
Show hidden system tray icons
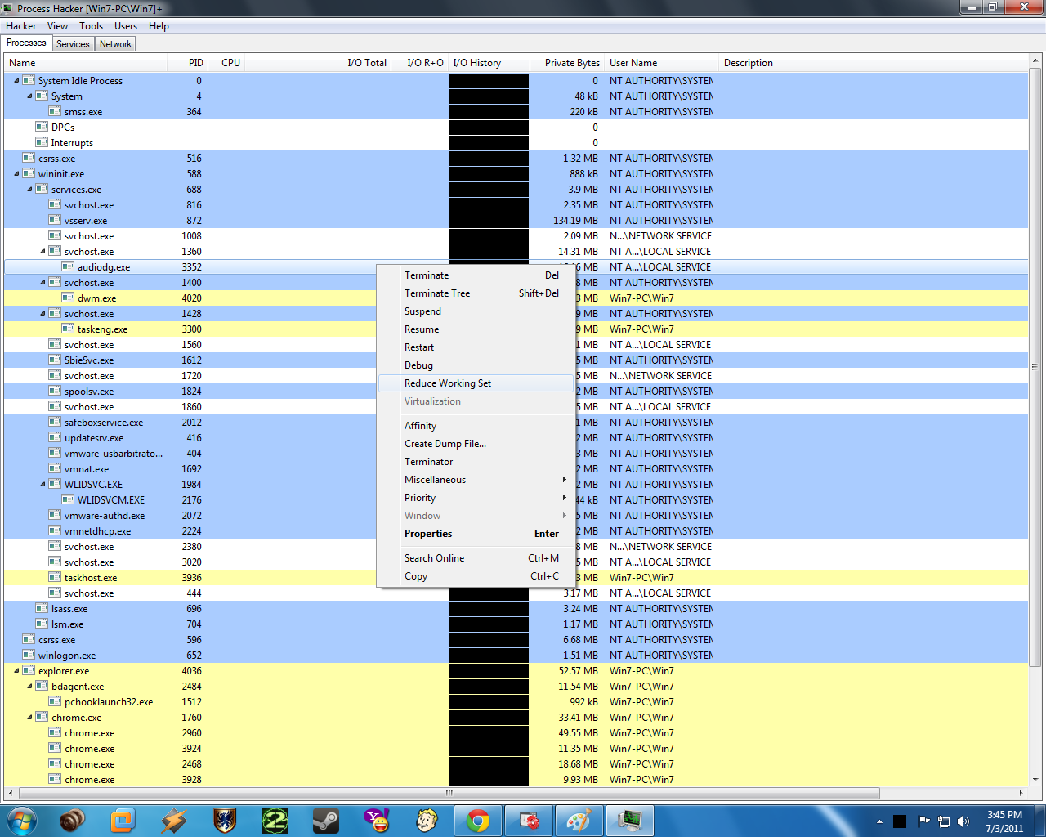click(879, 821)
